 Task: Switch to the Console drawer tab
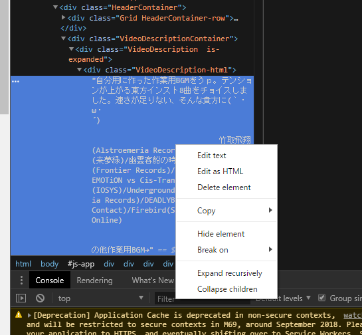[x=50, y=280]
